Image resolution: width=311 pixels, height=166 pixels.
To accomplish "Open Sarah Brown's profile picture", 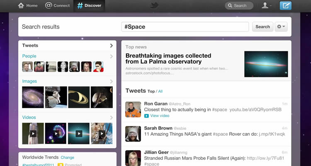I will tap(133, 134).
